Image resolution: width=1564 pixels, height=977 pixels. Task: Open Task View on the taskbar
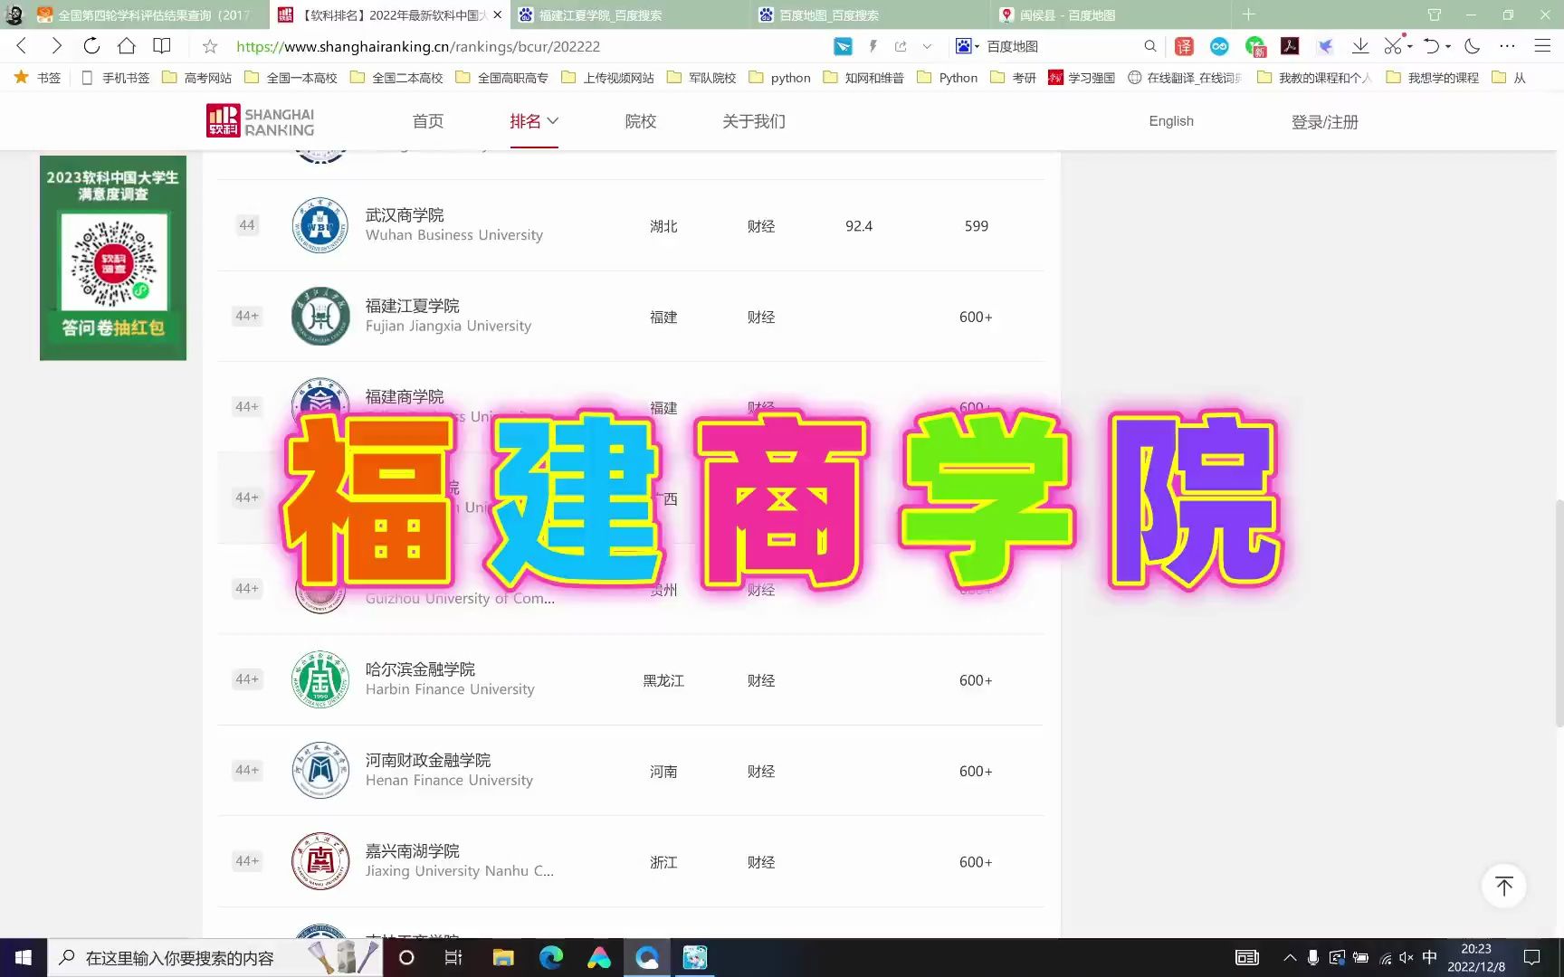(x=453, y=957)
